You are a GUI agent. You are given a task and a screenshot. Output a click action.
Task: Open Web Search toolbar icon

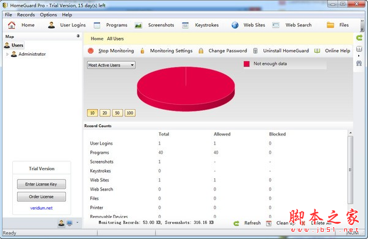tap(275, 25)
